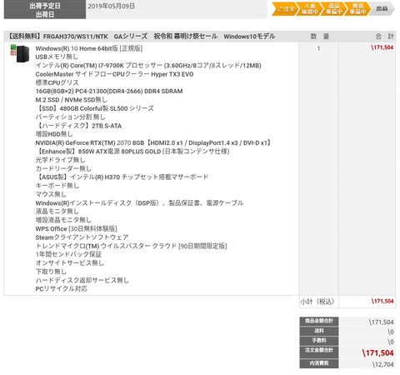Click the 送料 label cell
This screenshot has width=400, height=375.
click(x=319, y=331)
